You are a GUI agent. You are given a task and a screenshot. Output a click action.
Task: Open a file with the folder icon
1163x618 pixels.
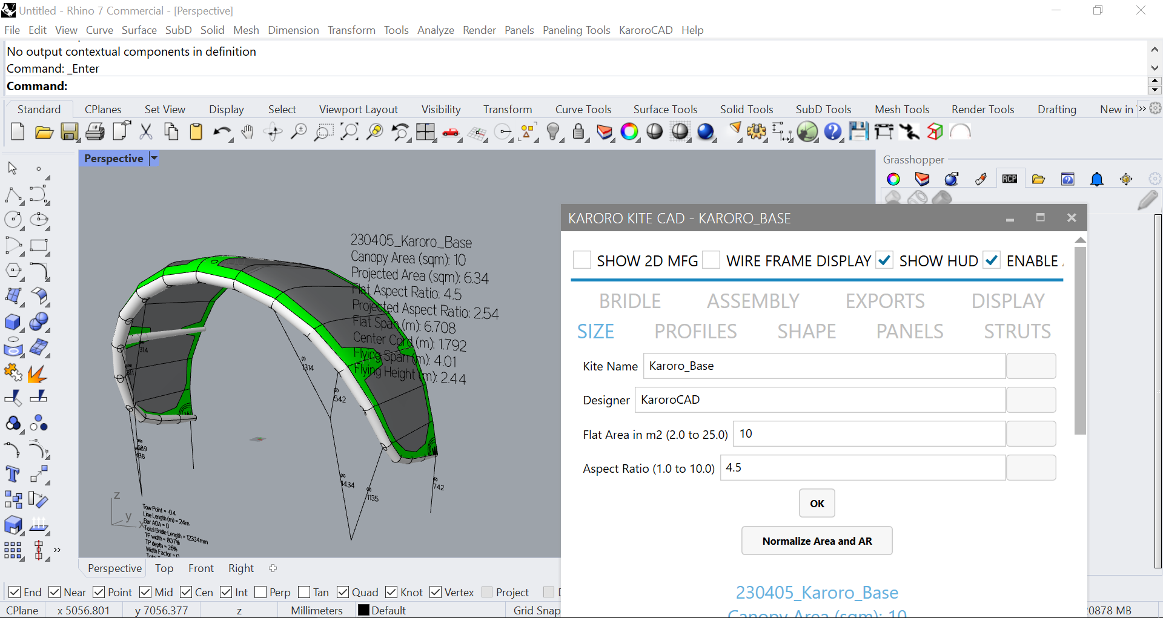[44, 131]
